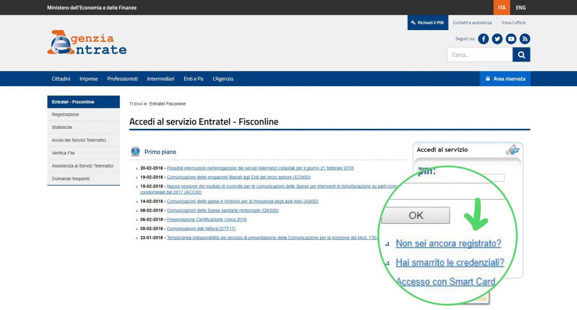Image resolution: width=577 pixels, height=310 pixels.
Task: Open Comunicazioni dati fattura (DTF17)
Action: pyautogui.click(x=201, y=228)
